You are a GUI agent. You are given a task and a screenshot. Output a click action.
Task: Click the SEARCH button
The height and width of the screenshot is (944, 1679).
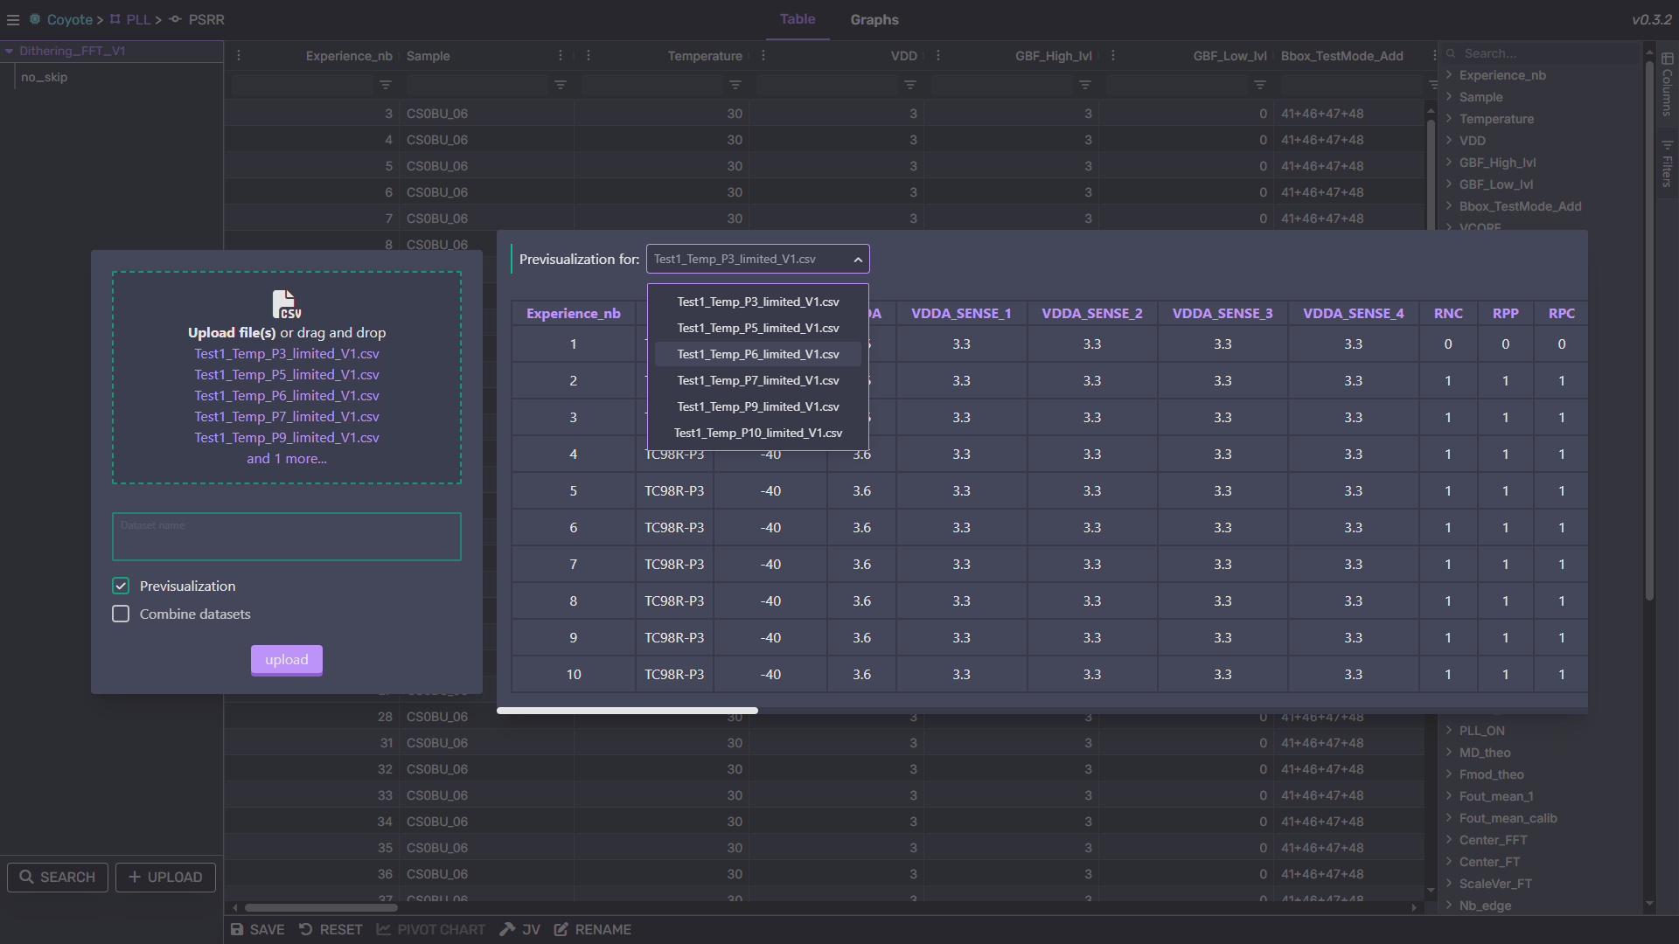58,877
